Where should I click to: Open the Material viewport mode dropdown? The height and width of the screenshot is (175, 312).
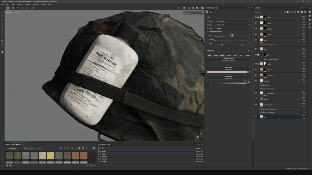tap(193, 13)
